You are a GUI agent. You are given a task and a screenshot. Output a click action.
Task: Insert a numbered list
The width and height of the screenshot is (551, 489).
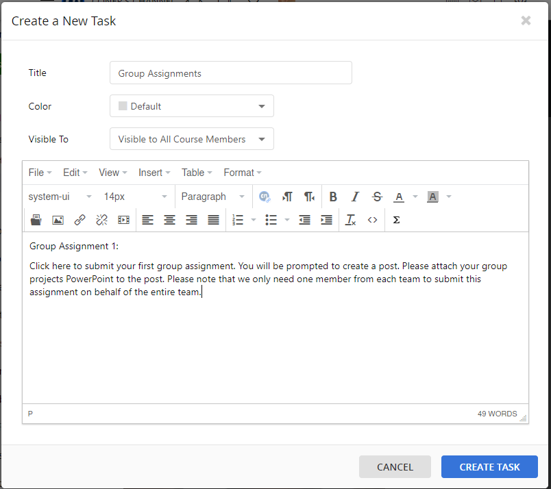(238, 220)
